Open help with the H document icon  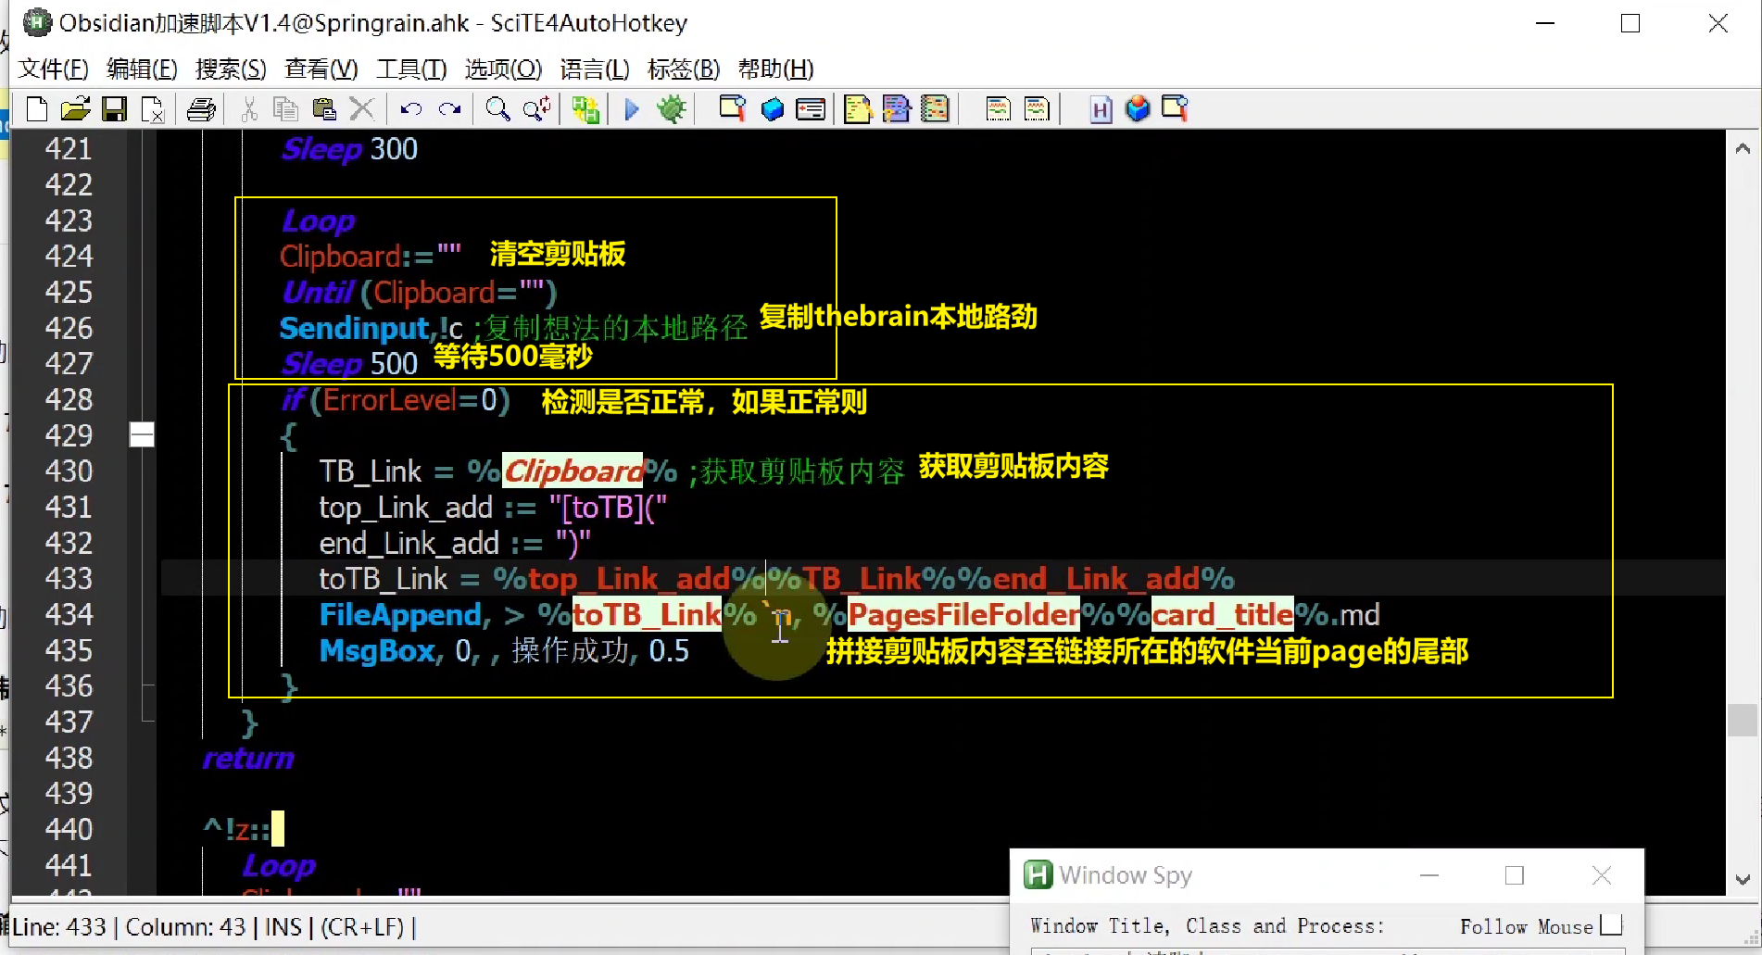click(1101, 109)
